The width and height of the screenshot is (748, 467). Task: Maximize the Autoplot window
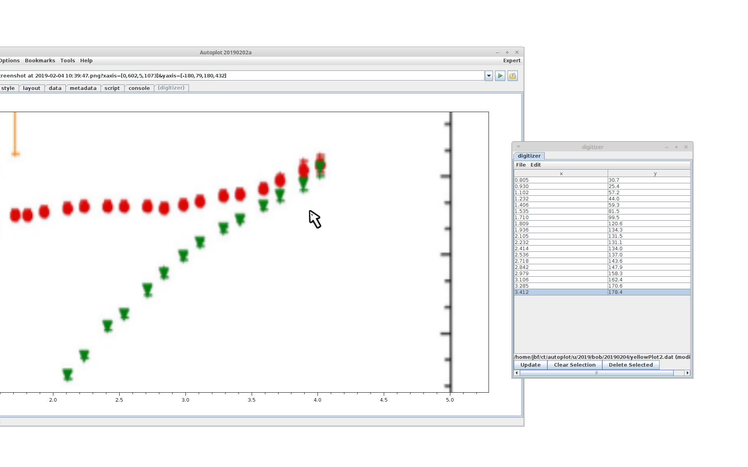click(x=507, y=53)
